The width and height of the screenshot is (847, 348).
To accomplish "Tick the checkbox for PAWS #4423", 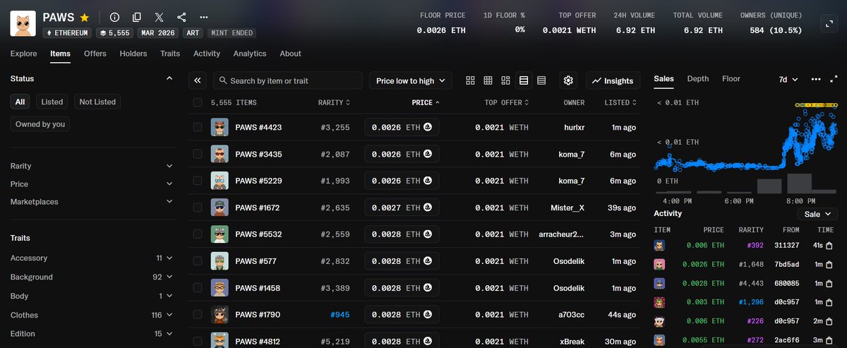I will tap(198, 128).
